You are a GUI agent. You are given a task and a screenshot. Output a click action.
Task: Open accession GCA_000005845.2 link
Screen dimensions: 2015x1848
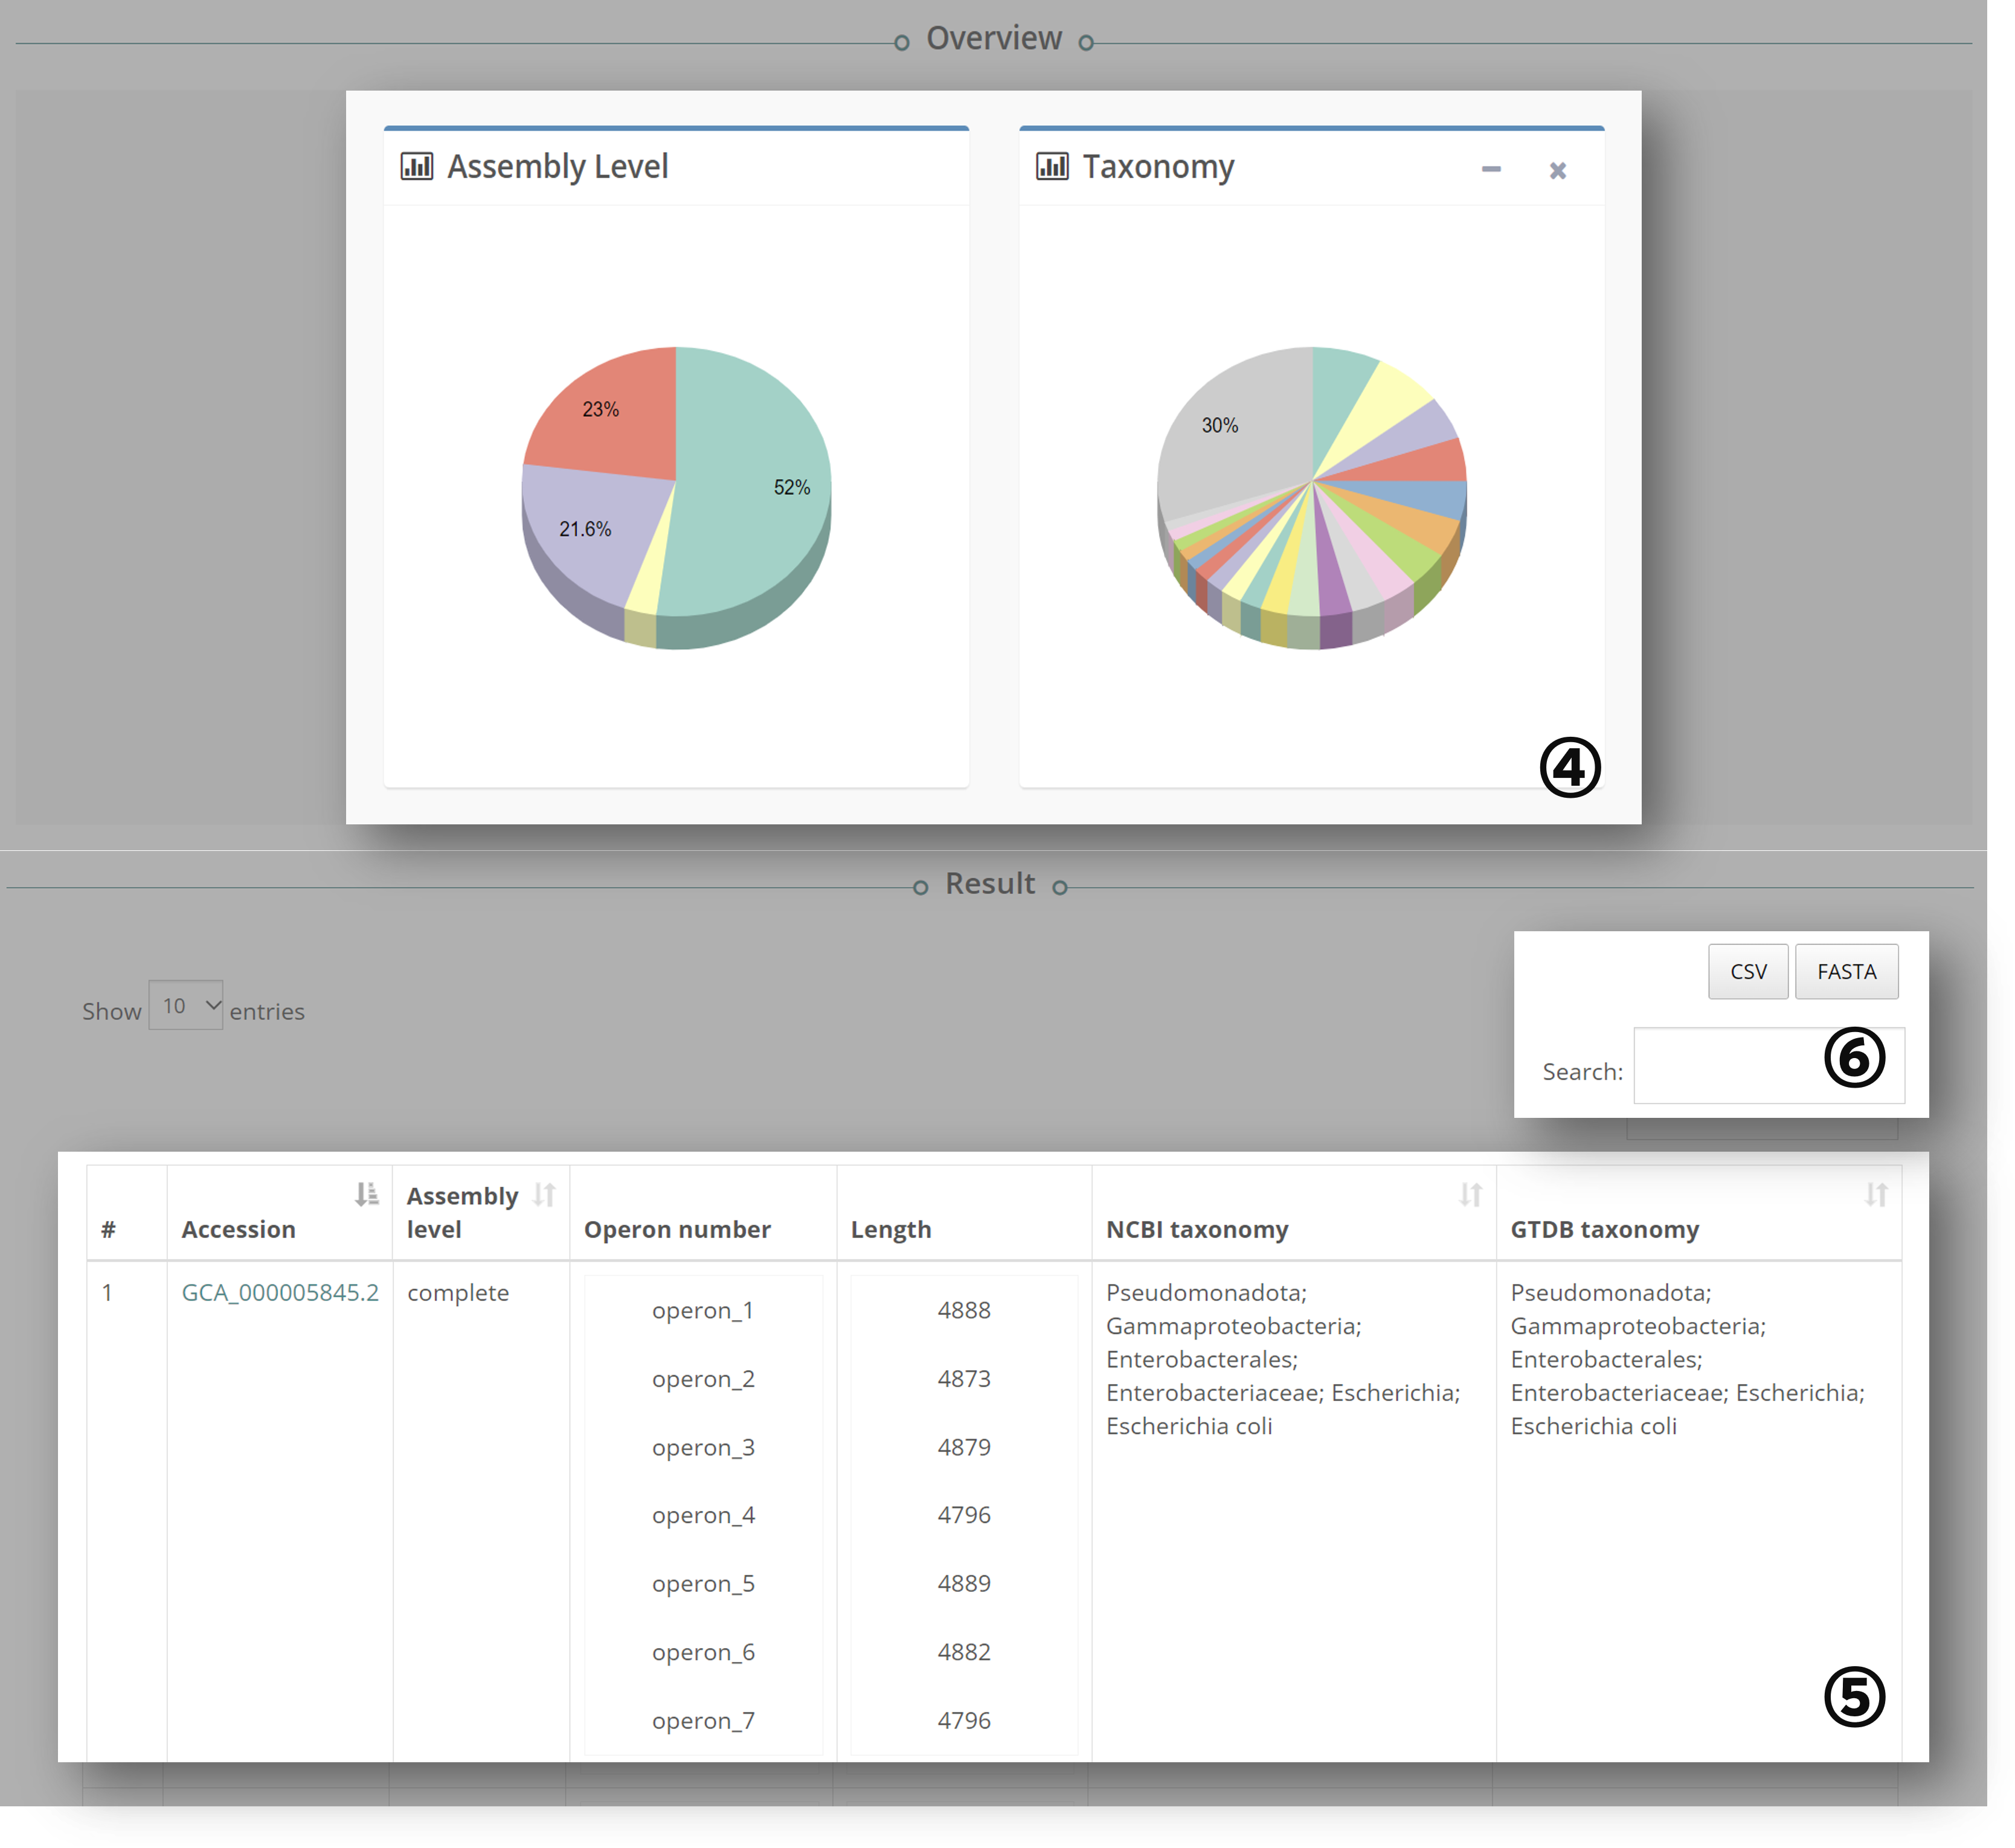(x=280, y=1293)
